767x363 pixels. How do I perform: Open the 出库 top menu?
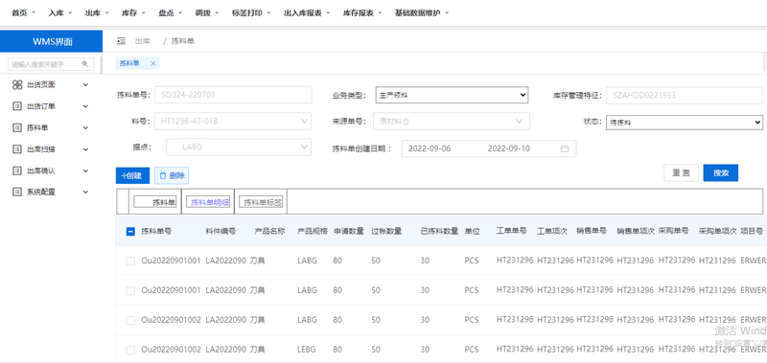[x=97, y=13]
